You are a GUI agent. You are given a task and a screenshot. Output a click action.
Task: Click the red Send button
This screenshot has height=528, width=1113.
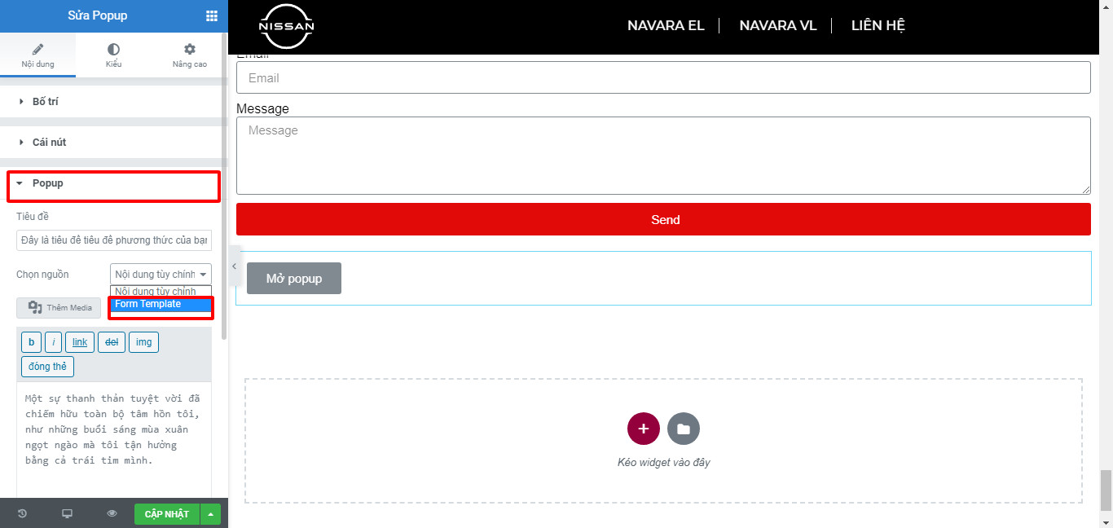coord(663,220)
